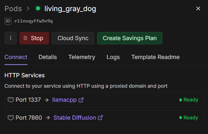The width and height of the screenshot is (208, 134).
Task: Go back to Pods in breadcrumb
Action: pyautogui.click(x=13, y=9)
